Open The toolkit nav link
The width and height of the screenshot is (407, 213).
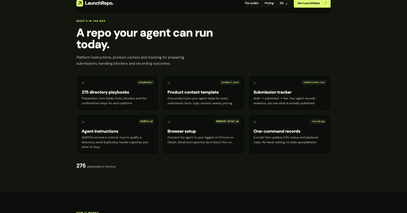(x=251, y=3)
